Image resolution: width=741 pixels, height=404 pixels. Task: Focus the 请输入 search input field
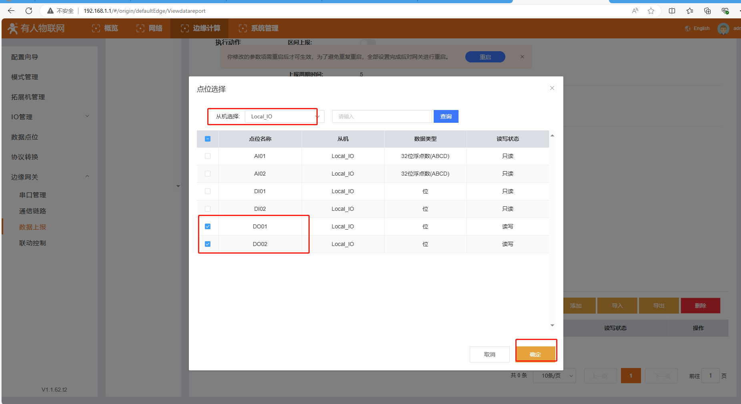pos(382,116)
